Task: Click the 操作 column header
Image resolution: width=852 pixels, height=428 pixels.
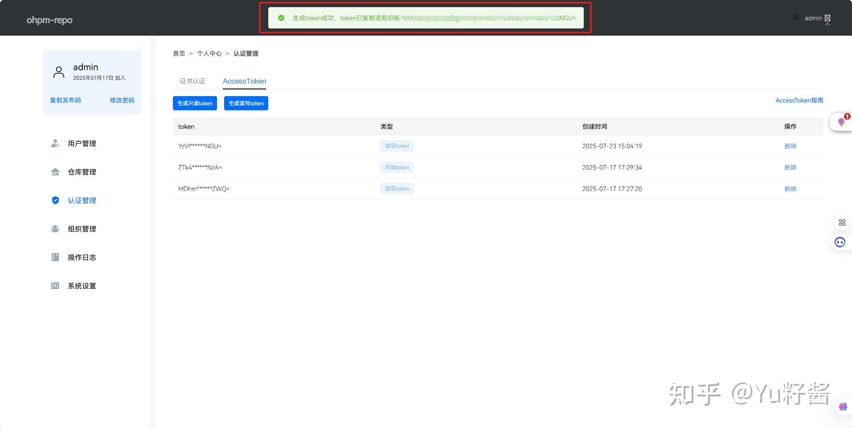Action: coord(791,126)
